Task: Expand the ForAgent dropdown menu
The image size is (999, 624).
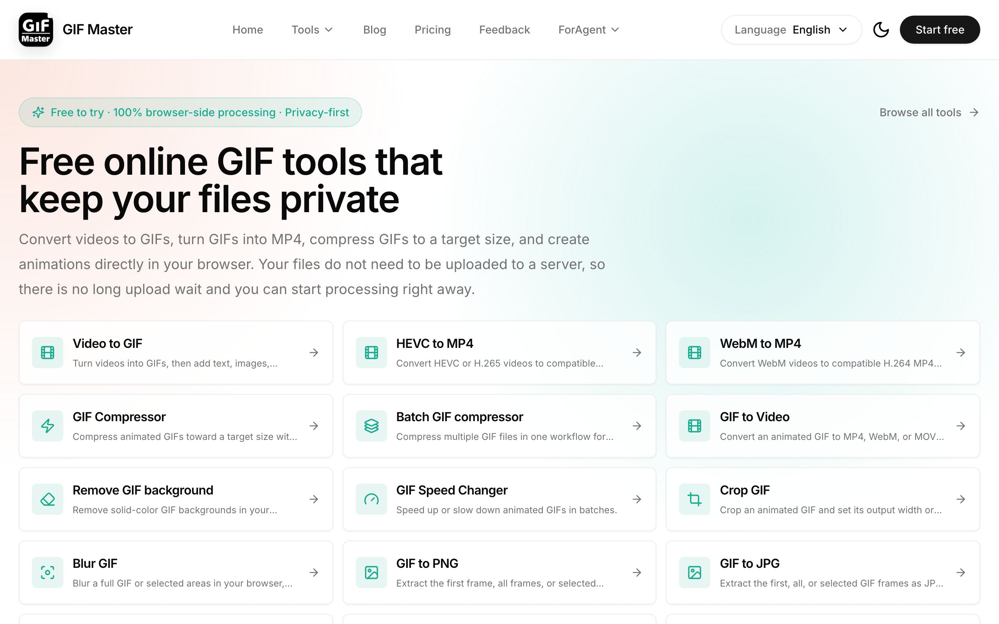Action: pyautogui.click(x=588, y=30)
